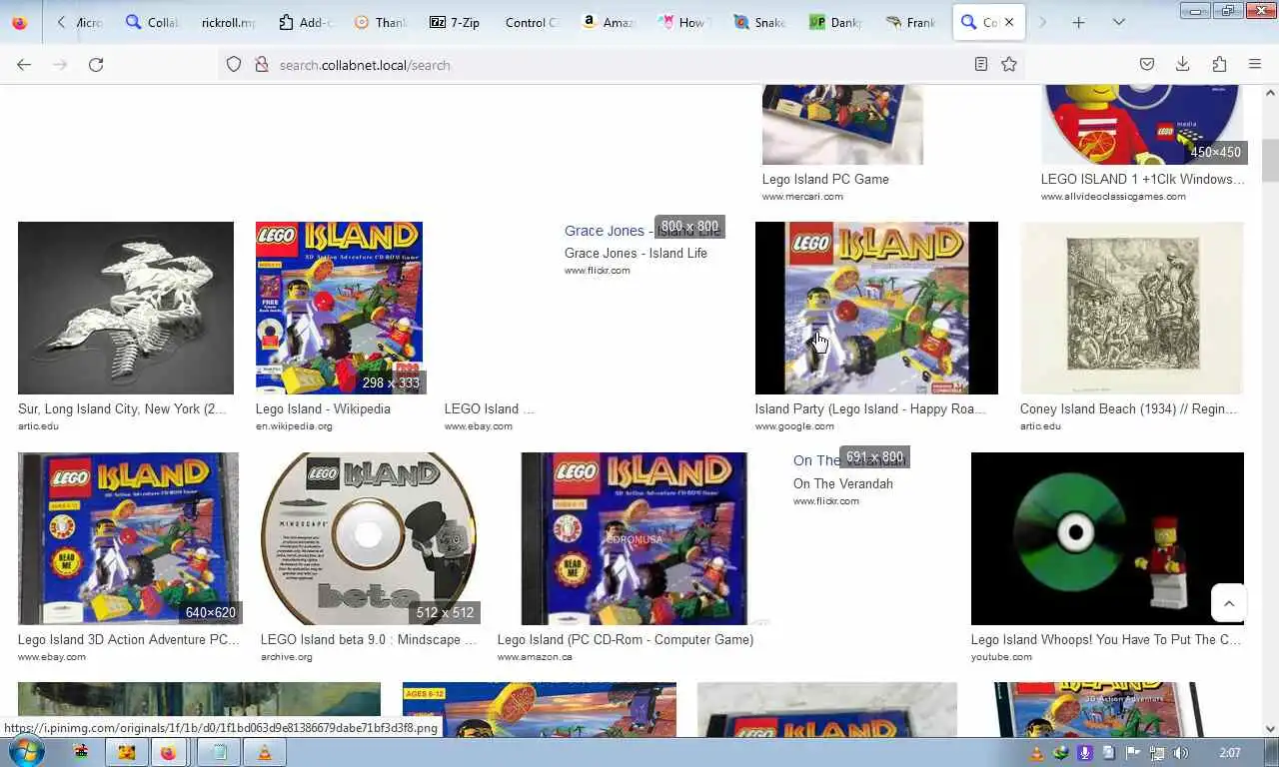Open the Pocket save icon
This screenshot has width=1279, height=767.
(x=1147, y=65)
